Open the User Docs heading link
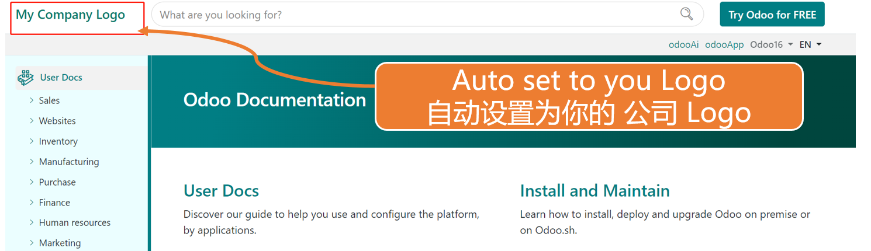Viewport: 871px width, 251px height. (x=221, y=191)
